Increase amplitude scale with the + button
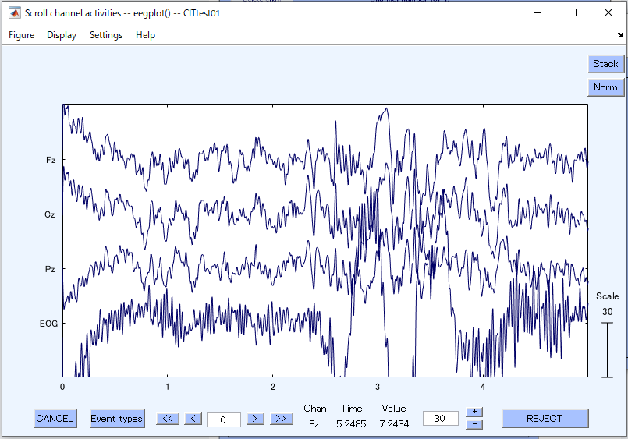 (474, 412)
